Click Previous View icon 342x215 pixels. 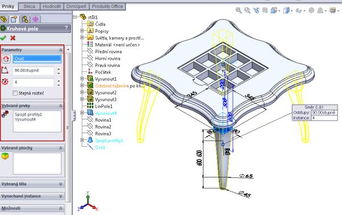(x=256, y=10)
